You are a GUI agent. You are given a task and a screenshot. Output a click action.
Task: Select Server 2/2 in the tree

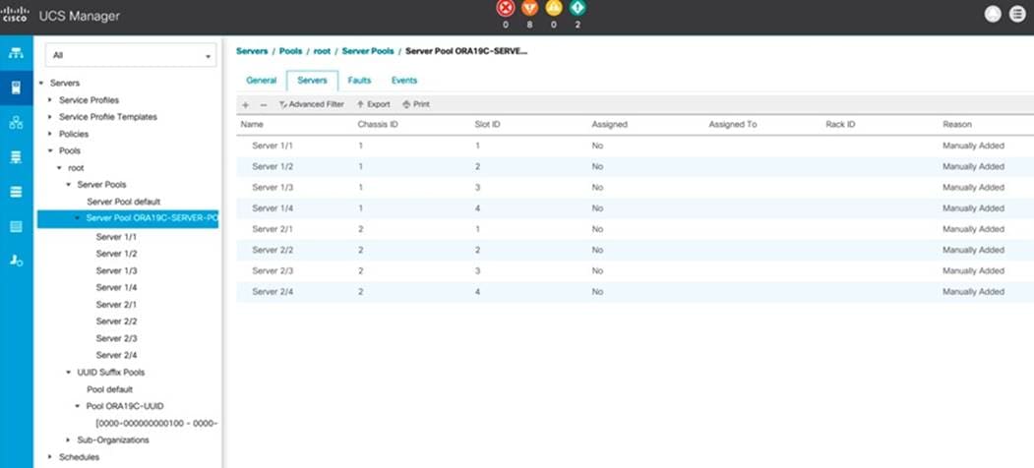[116, 322]
